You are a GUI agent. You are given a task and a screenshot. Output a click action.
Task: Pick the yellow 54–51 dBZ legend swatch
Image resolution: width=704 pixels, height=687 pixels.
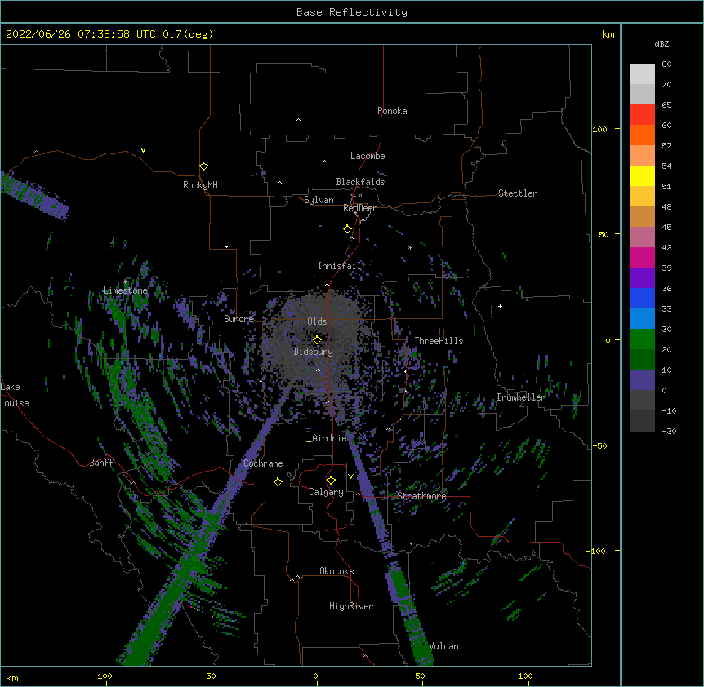[642, 175]
